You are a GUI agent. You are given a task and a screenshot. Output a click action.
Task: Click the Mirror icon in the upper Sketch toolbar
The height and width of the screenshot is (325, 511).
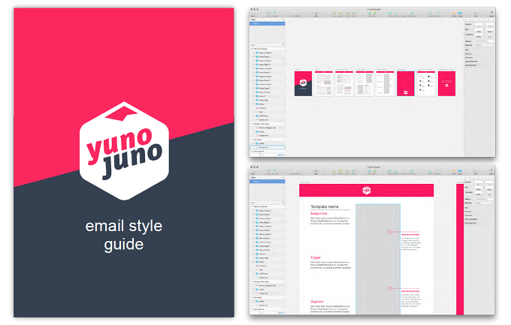click(455, 14)
